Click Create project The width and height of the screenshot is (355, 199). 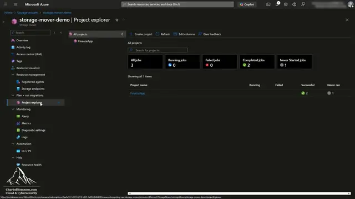[x=141, y=34]
